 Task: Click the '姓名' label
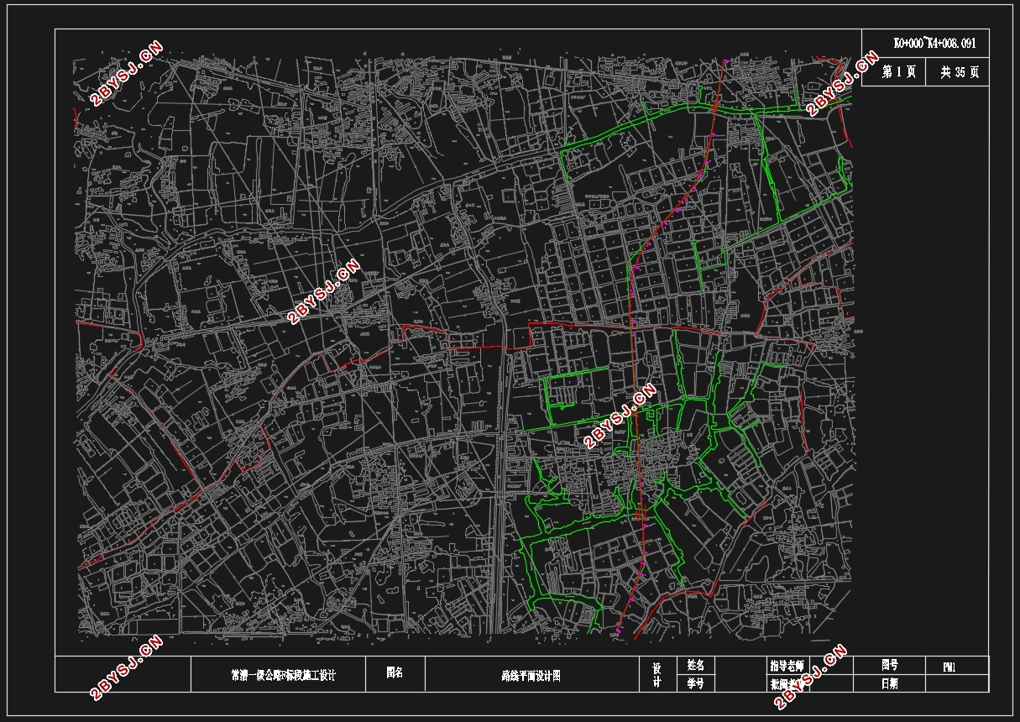coord(695,665)
